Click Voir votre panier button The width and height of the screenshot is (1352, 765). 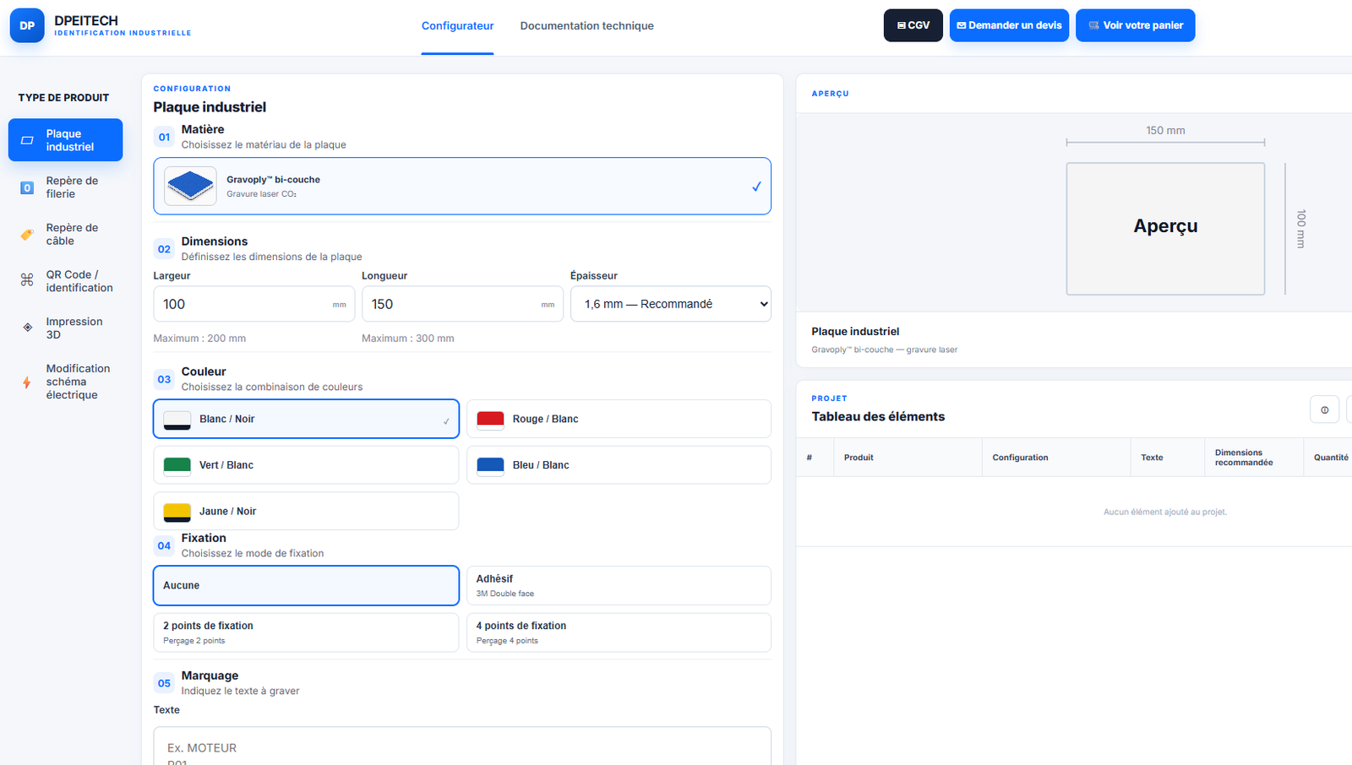[1135, 25]
